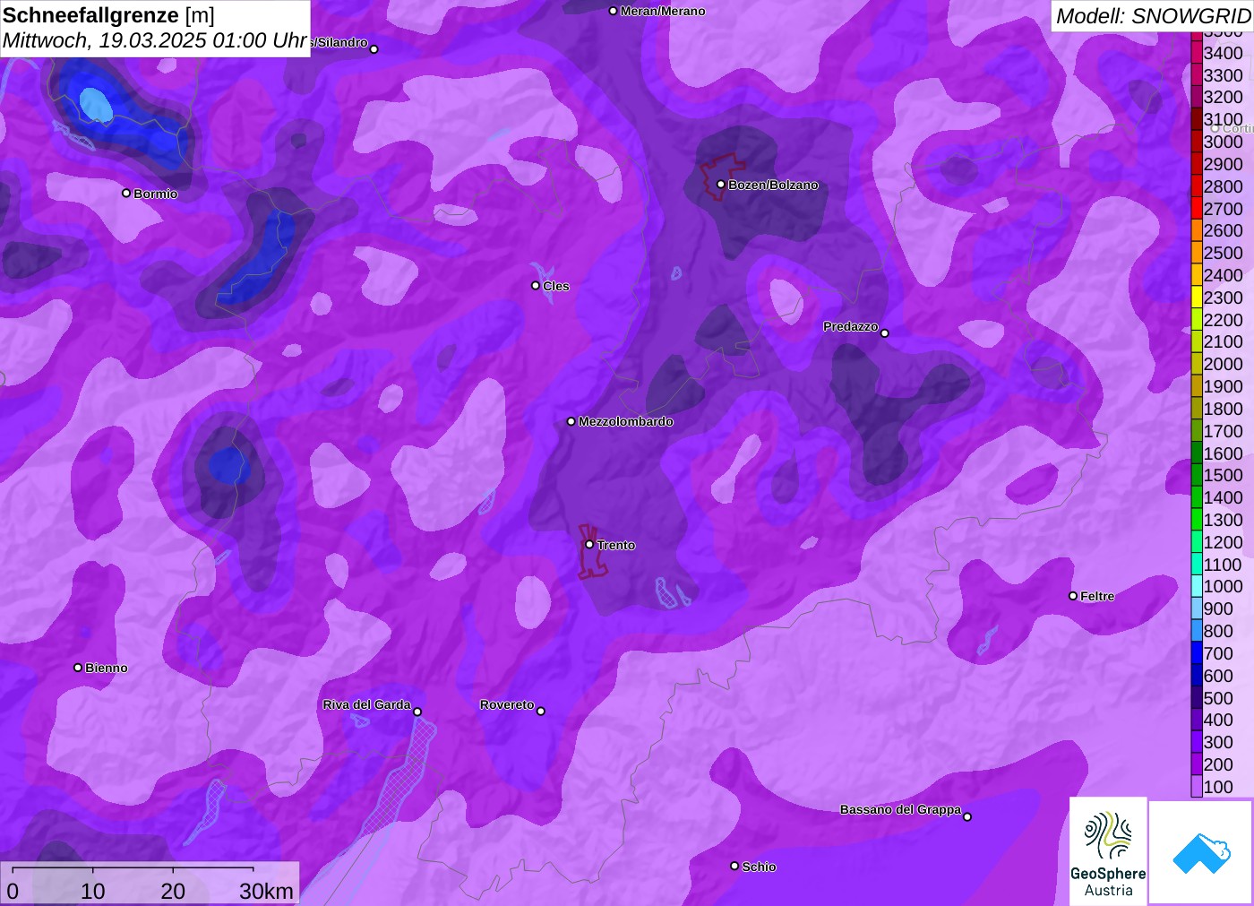Select the dark red 3000 legend swatch
The width and height of the screenshot is (1254, 906).
1197,142
